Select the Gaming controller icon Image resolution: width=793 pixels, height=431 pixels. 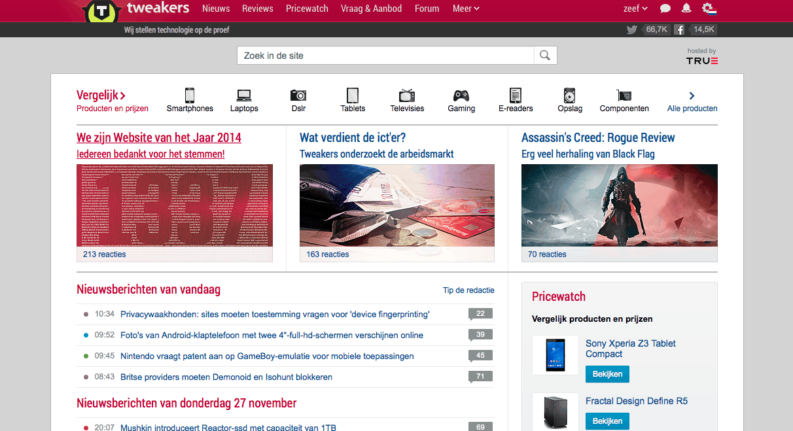pos(461,95)
